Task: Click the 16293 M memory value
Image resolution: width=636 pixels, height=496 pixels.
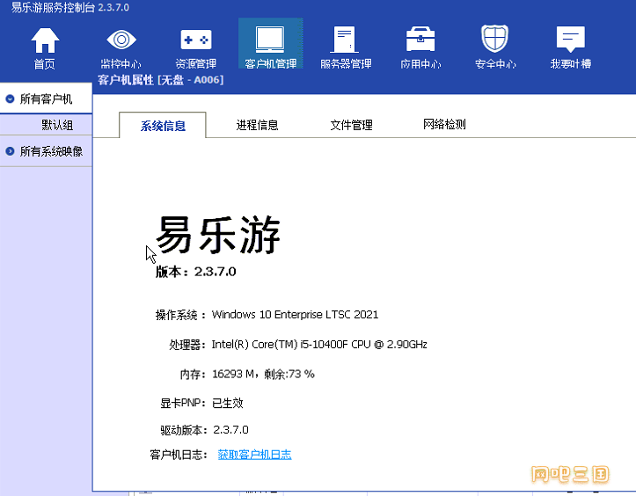Action: (x=233, y=374)
